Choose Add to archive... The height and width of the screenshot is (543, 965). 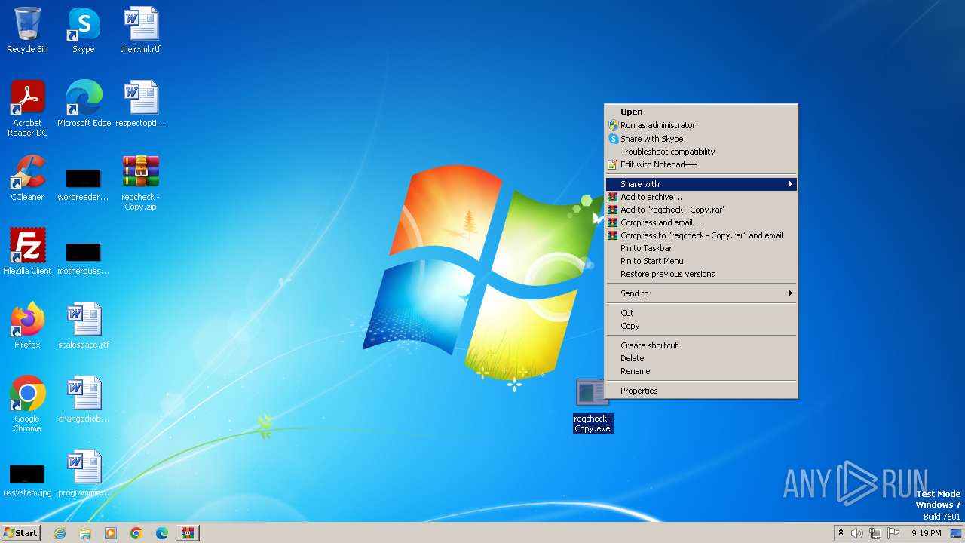point(701,197)
